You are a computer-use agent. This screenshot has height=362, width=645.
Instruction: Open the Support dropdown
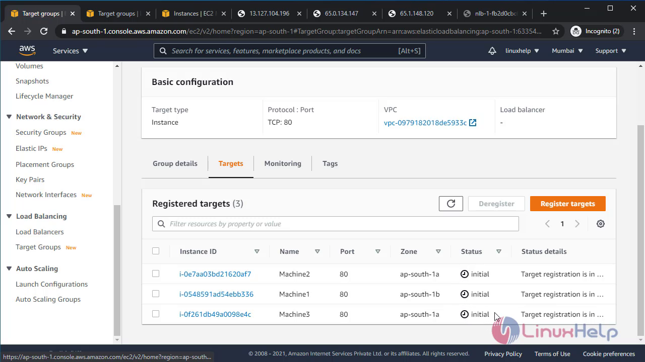click(611, 51)
